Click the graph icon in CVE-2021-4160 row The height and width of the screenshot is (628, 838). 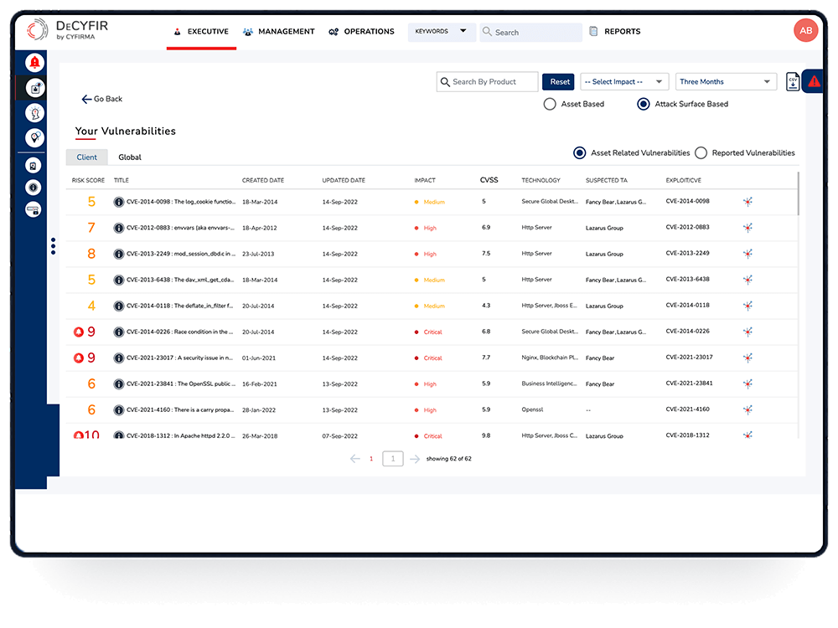tap(747, 409)
